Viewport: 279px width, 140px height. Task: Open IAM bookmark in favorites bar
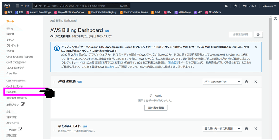pos(167,12)
